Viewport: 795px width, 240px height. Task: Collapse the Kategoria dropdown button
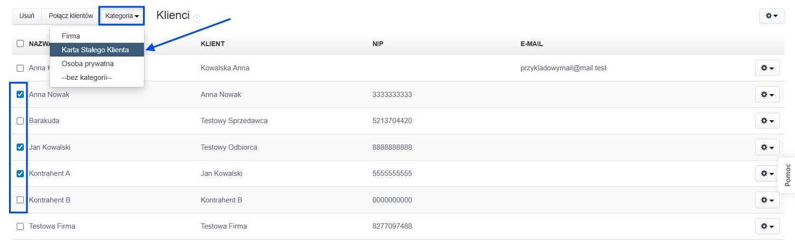tap(122, 16)
